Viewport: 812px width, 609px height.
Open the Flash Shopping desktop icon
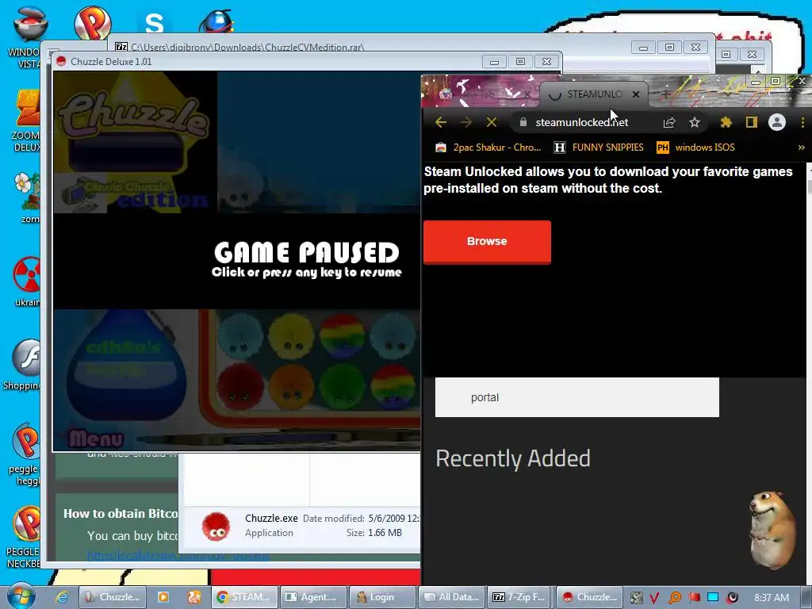click(x=23, y=365)
